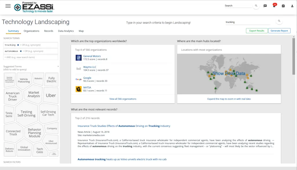Remove the trucking search term

pos(18,45)
